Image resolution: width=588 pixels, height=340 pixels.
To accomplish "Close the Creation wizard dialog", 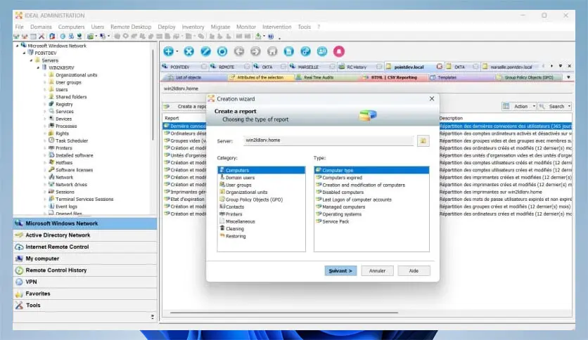I will point(432,98).
